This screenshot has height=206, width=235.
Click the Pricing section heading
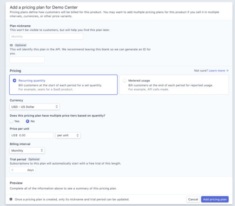click(x=15, y=71)
